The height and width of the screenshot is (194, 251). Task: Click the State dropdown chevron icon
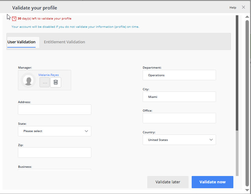click(86, 131)
